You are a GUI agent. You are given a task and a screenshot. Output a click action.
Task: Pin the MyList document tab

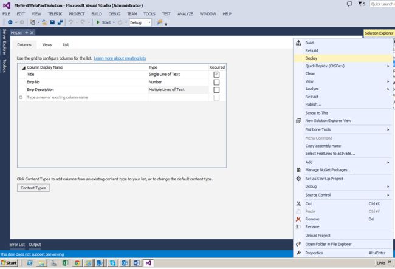(27, 33)
